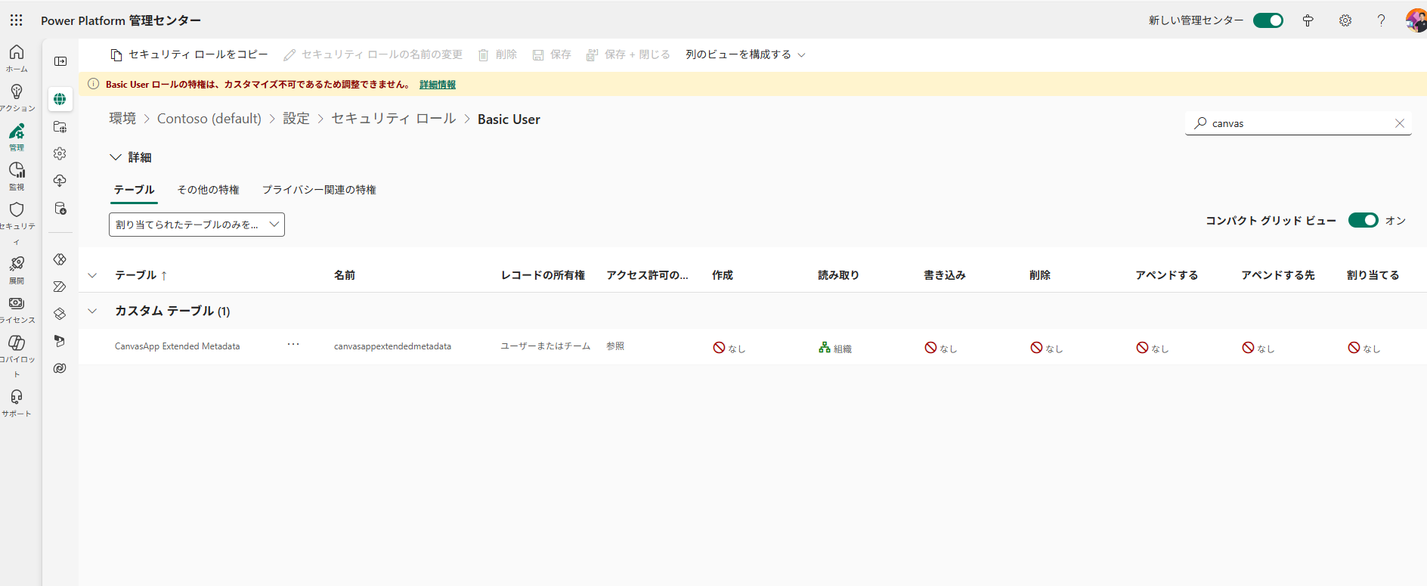1427x586 pixels.
Task: Toggle コンパクト グリッド ビュー switch
Action: (1363, 220)
